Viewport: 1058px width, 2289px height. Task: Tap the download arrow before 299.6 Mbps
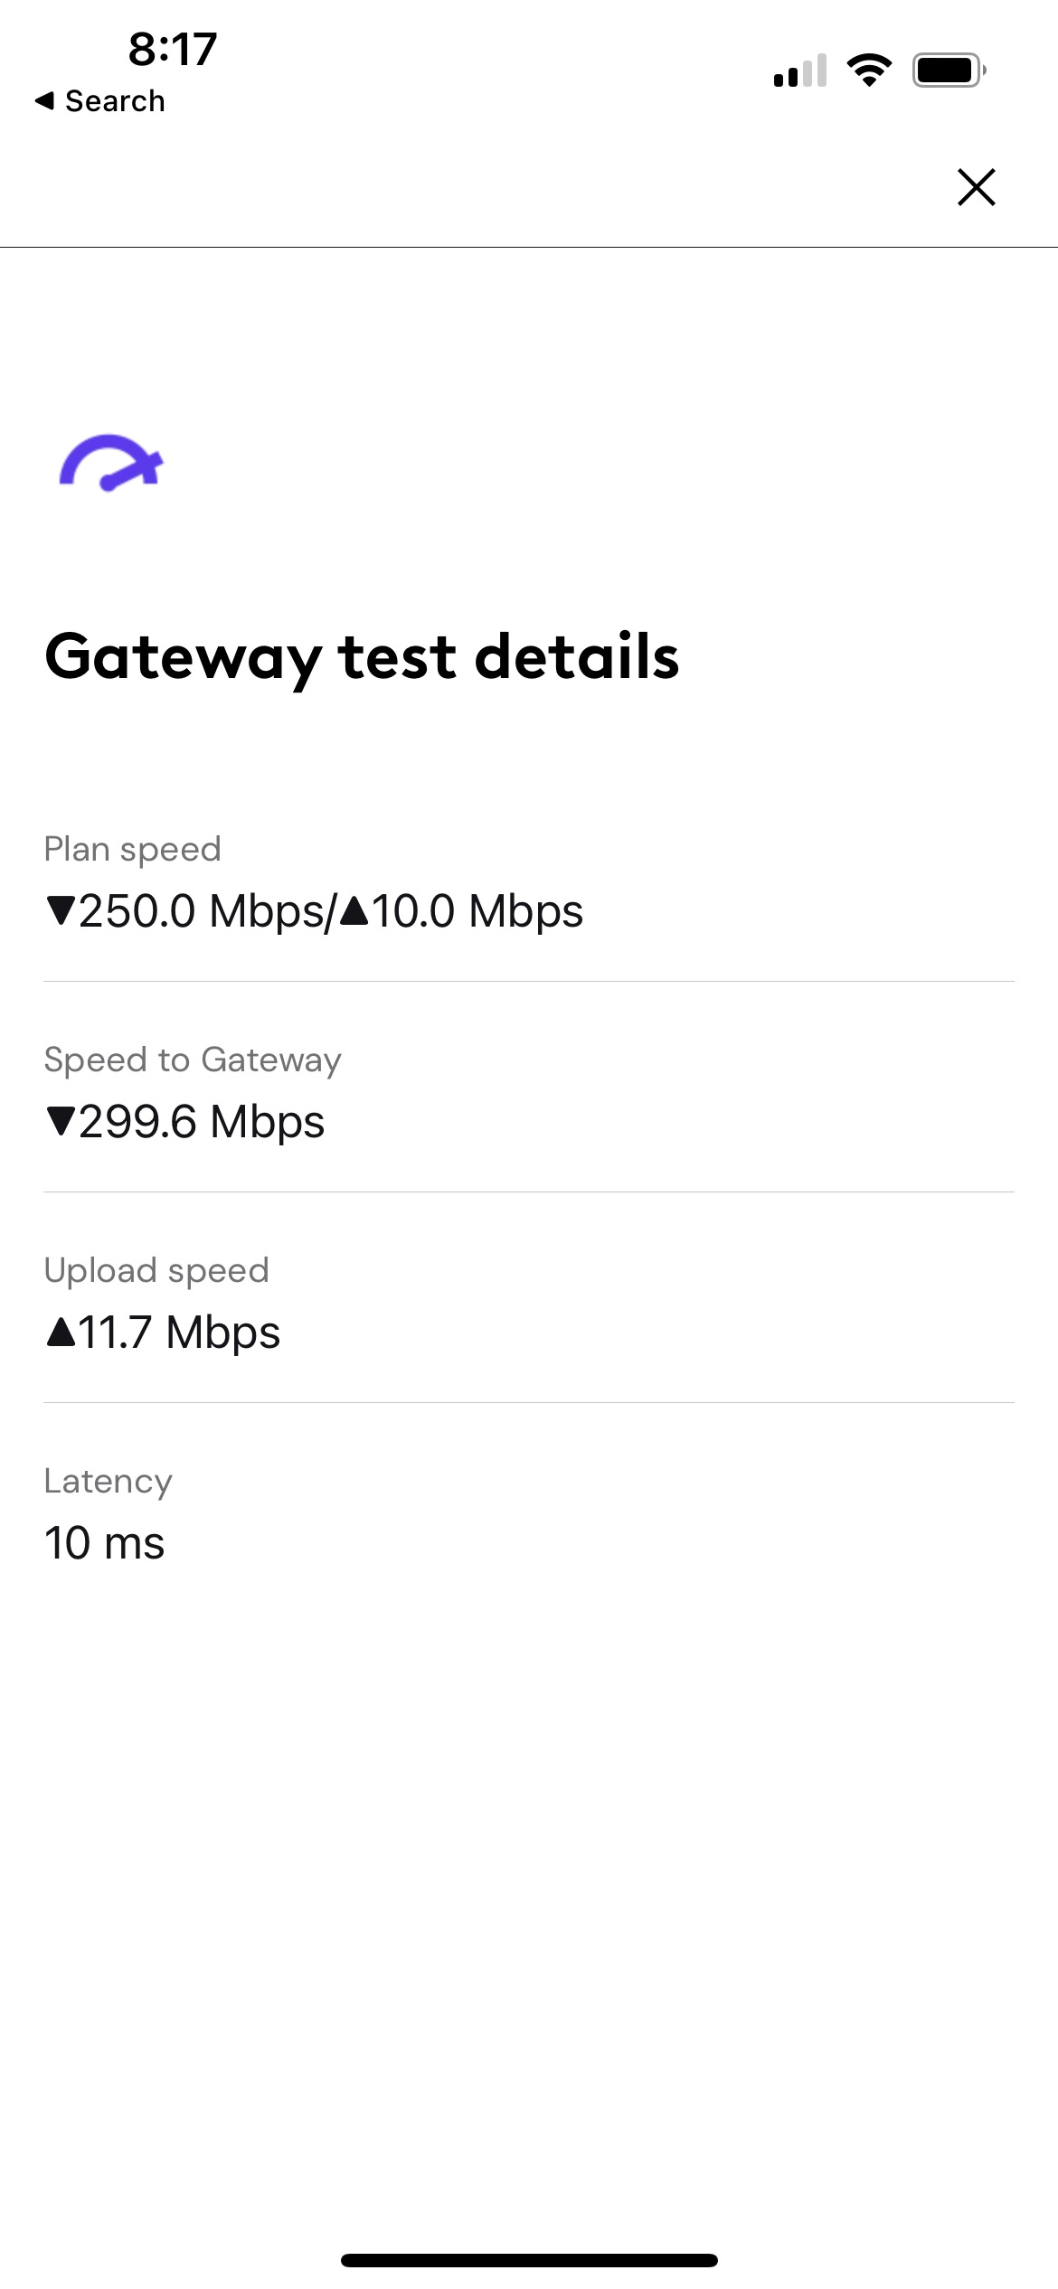click(x=61, y=1121)
